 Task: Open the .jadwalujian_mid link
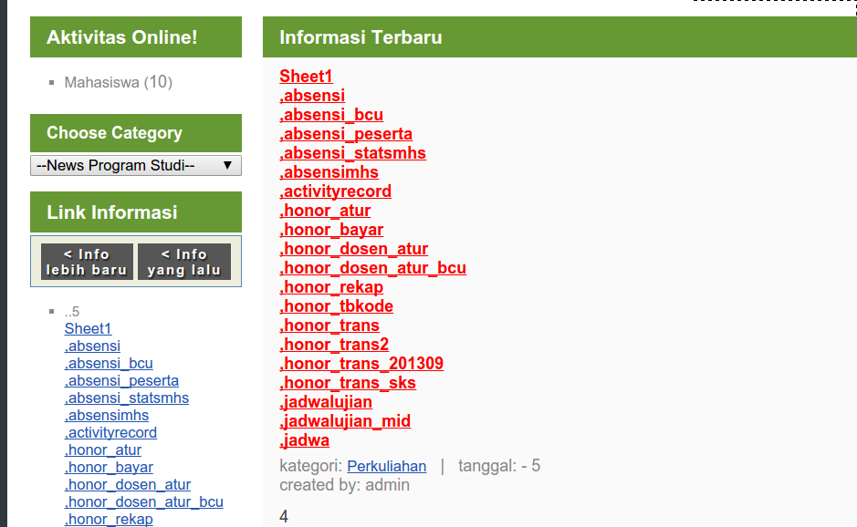(x=345, y=420)
